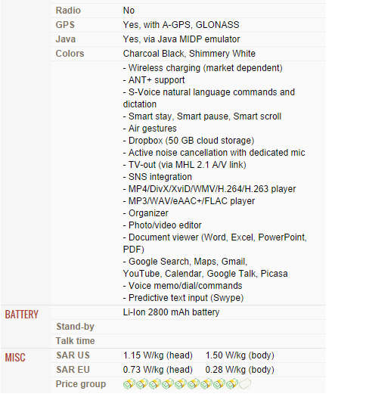Click the fifth money icon in Price group
The height and width of the screenshot is (397, 369).
pyautogui.click(x=181, y=383)
